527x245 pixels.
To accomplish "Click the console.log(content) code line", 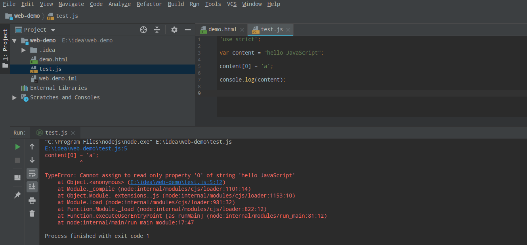I will tap(253, 80).
